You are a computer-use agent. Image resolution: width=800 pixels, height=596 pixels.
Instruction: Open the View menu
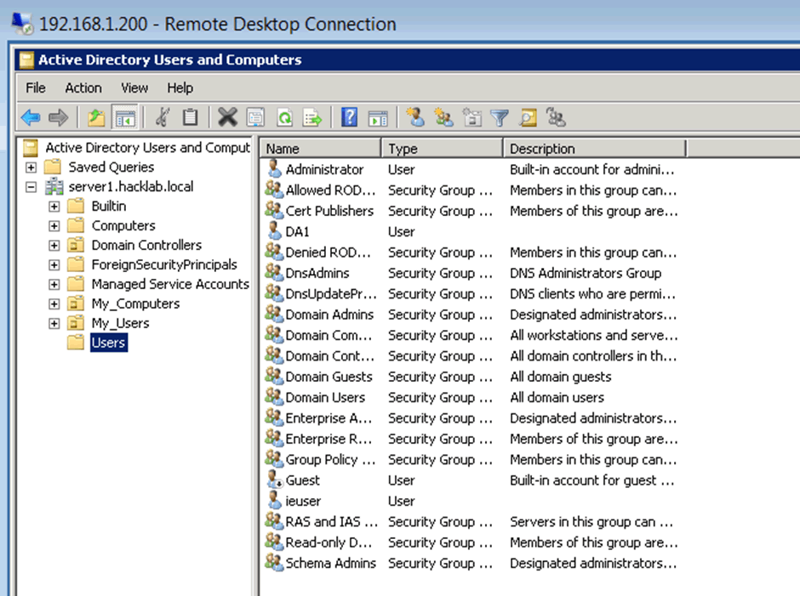pyautogui.click(x=134, y=88)
